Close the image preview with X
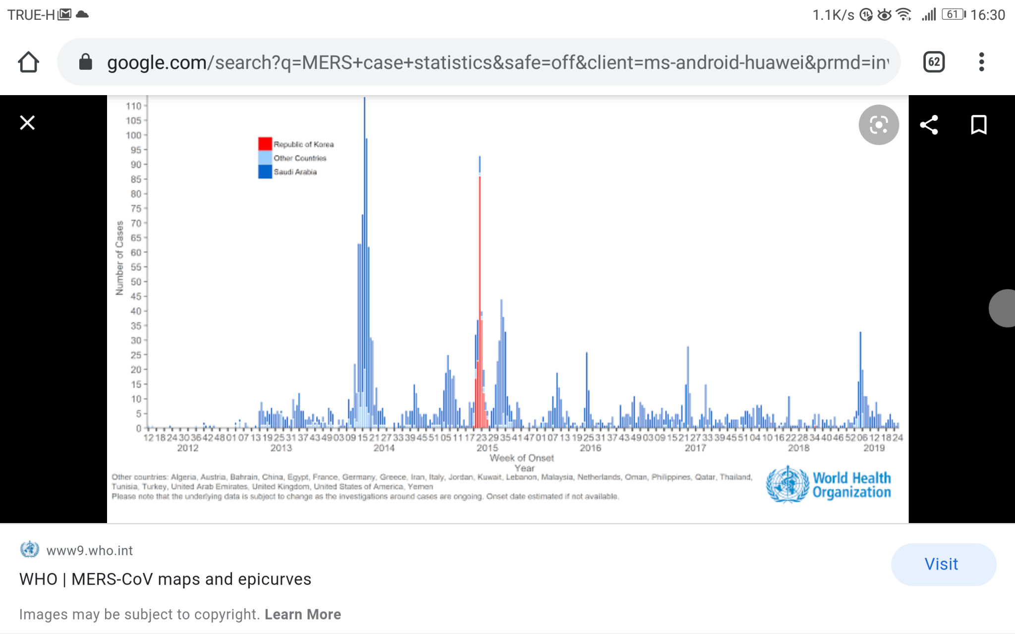The width and height of the screenshot is (1015, 634). pyautogui.click(x=27, y=122)
